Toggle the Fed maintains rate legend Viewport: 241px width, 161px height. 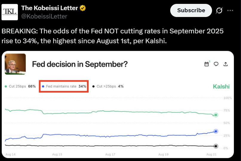pyautogui.click(x=64, y=86)
